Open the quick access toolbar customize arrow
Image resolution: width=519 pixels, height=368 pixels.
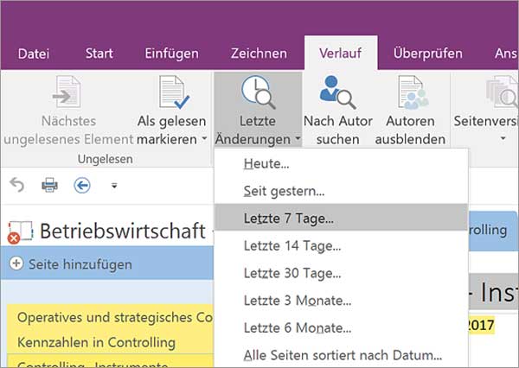point(114,186)
